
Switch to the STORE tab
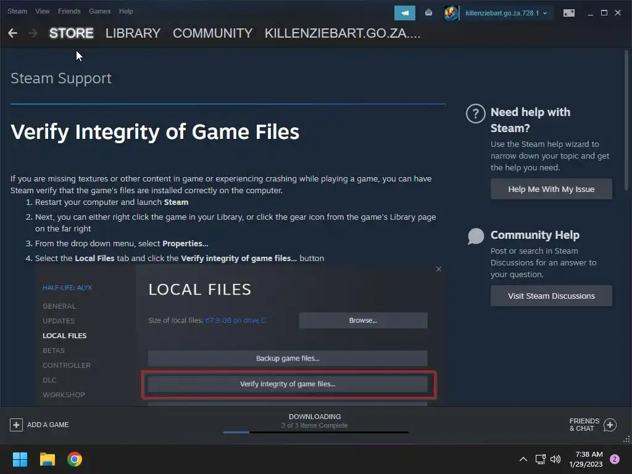coord(72,33)
